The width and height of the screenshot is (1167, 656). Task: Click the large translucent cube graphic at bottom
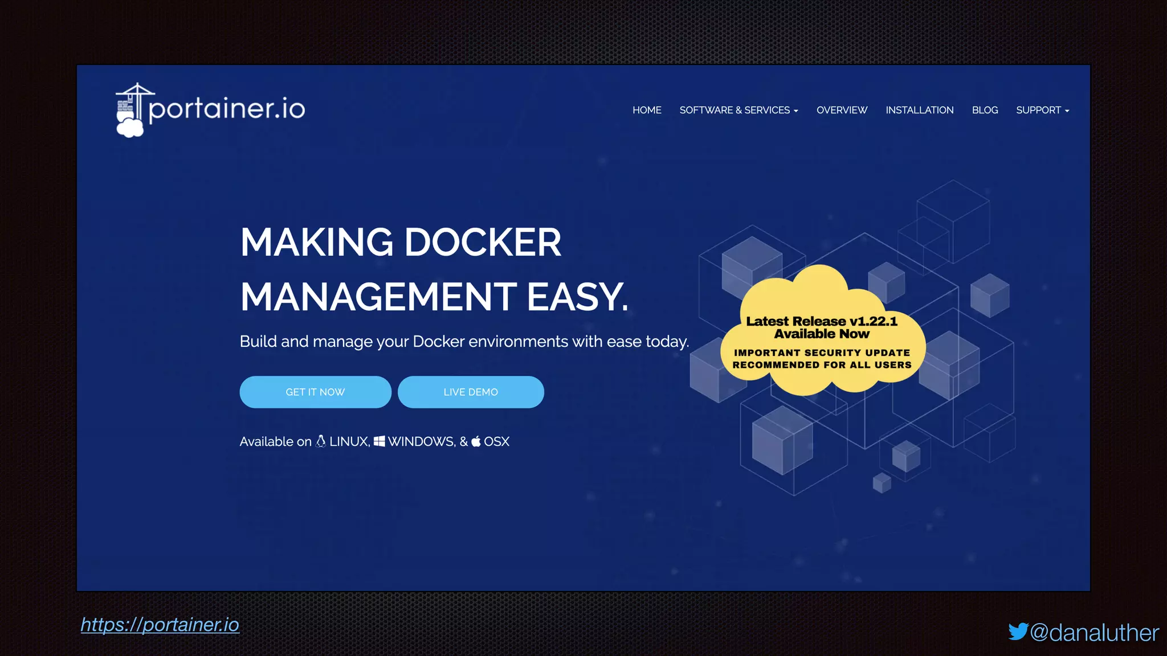782,440
